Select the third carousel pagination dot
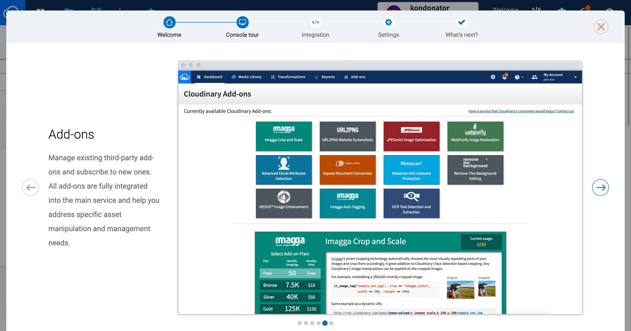 (x=312, y=323)
